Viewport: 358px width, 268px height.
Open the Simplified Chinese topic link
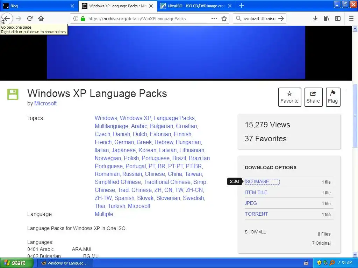pos(118,182)
